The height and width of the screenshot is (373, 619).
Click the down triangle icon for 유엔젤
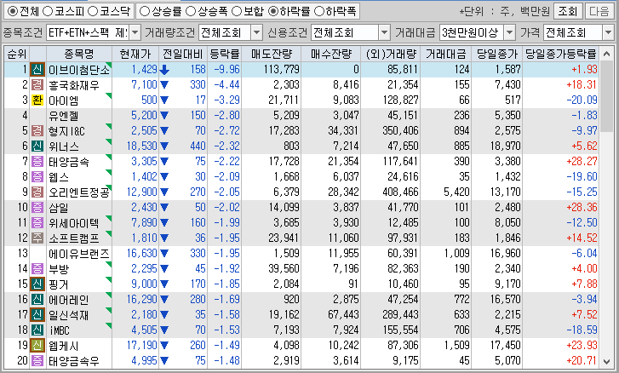coord(164,116)
